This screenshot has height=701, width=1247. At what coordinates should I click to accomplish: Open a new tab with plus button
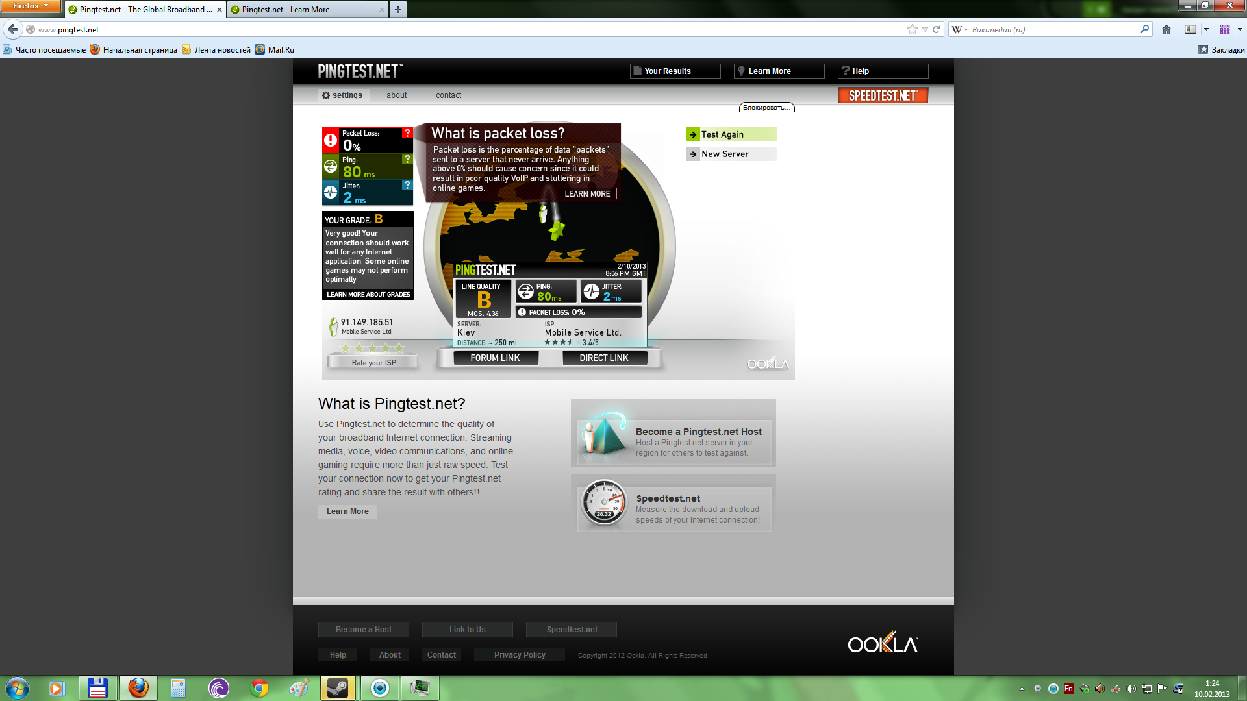click(398, 10)
